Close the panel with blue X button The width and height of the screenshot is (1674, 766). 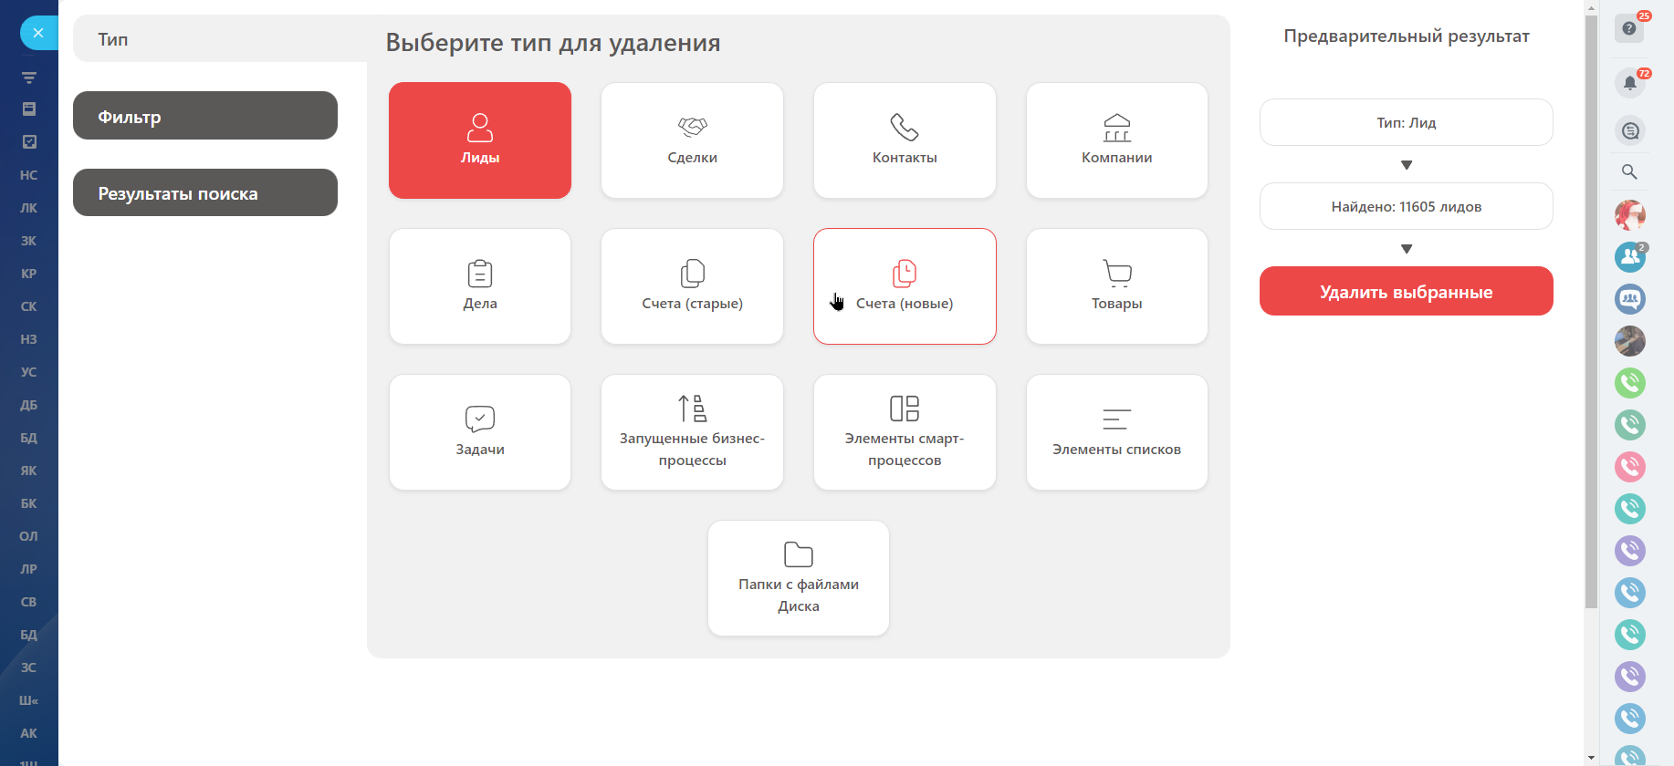[x=38, y=33]
